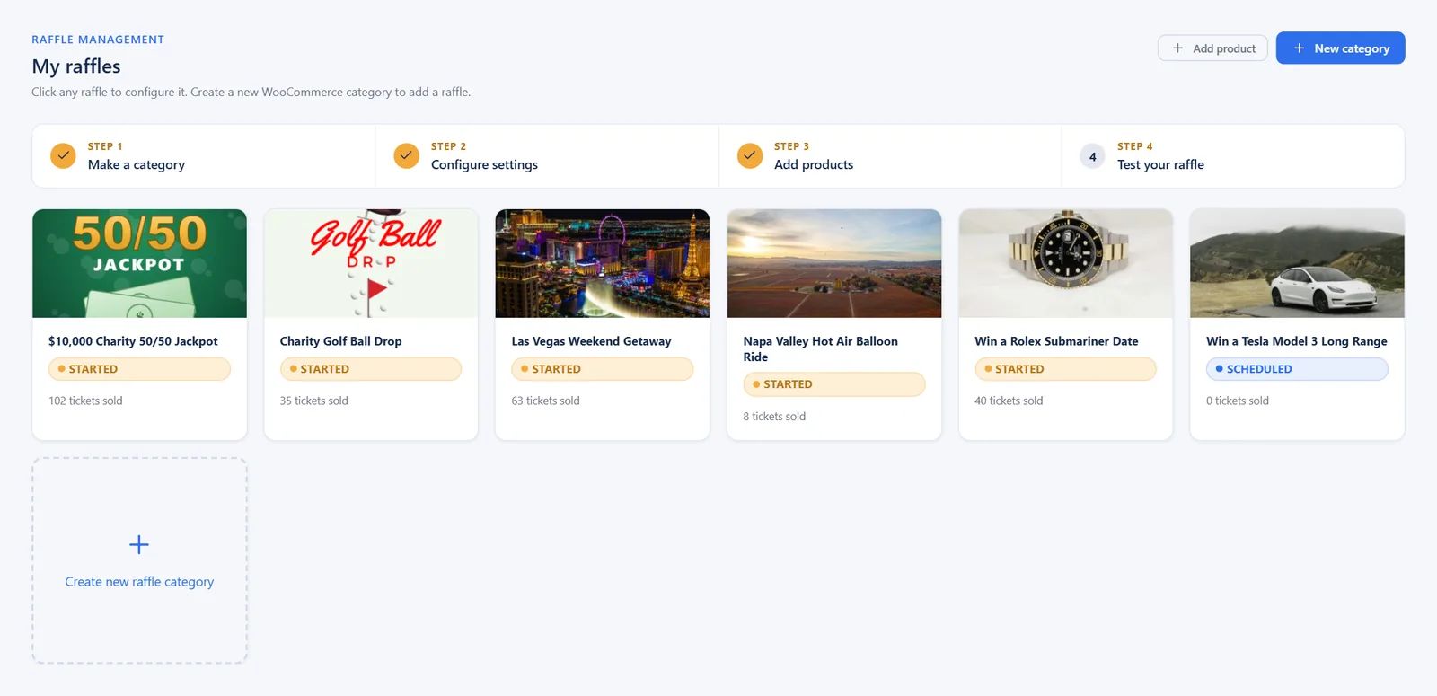This screenshot has height=696, width=1437.
Task: Click Create new raffle category link
Action: pos(139,582)
